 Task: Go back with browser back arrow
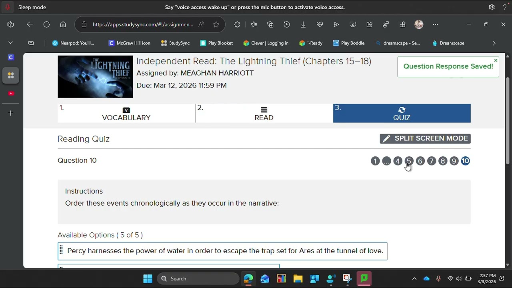click(x=30, y=24)
